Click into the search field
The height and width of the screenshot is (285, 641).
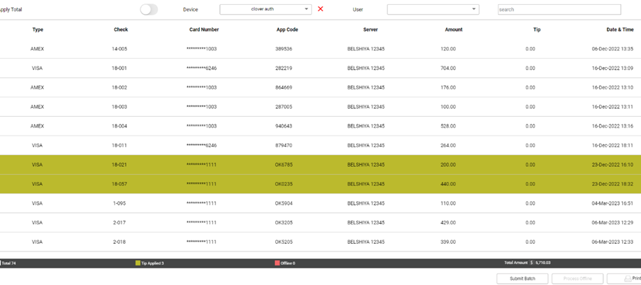pyautogui.click(x=559, y=10)
